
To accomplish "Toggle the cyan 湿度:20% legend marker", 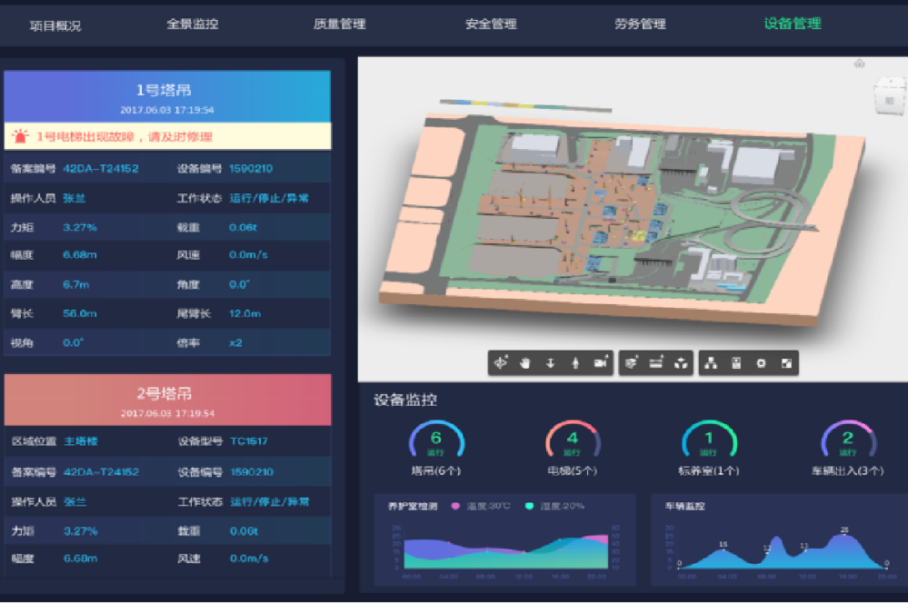I will pyautogui.click(x=529, y=506).
